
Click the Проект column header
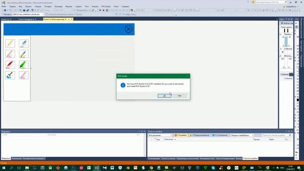[x=256, y=139]
